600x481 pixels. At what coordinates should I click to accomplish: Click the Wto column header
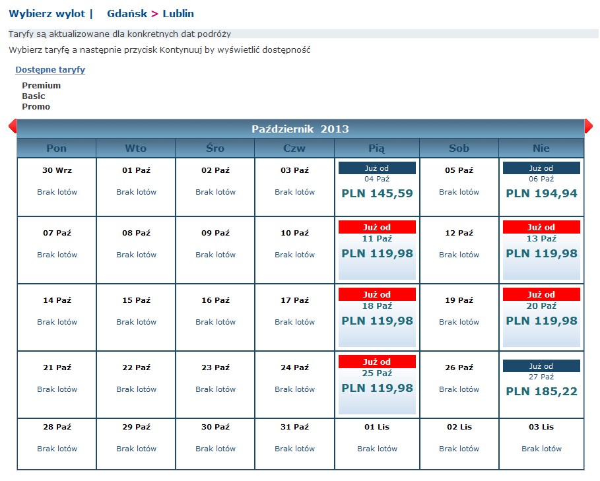pyautogui.click(x=136, y=148)
